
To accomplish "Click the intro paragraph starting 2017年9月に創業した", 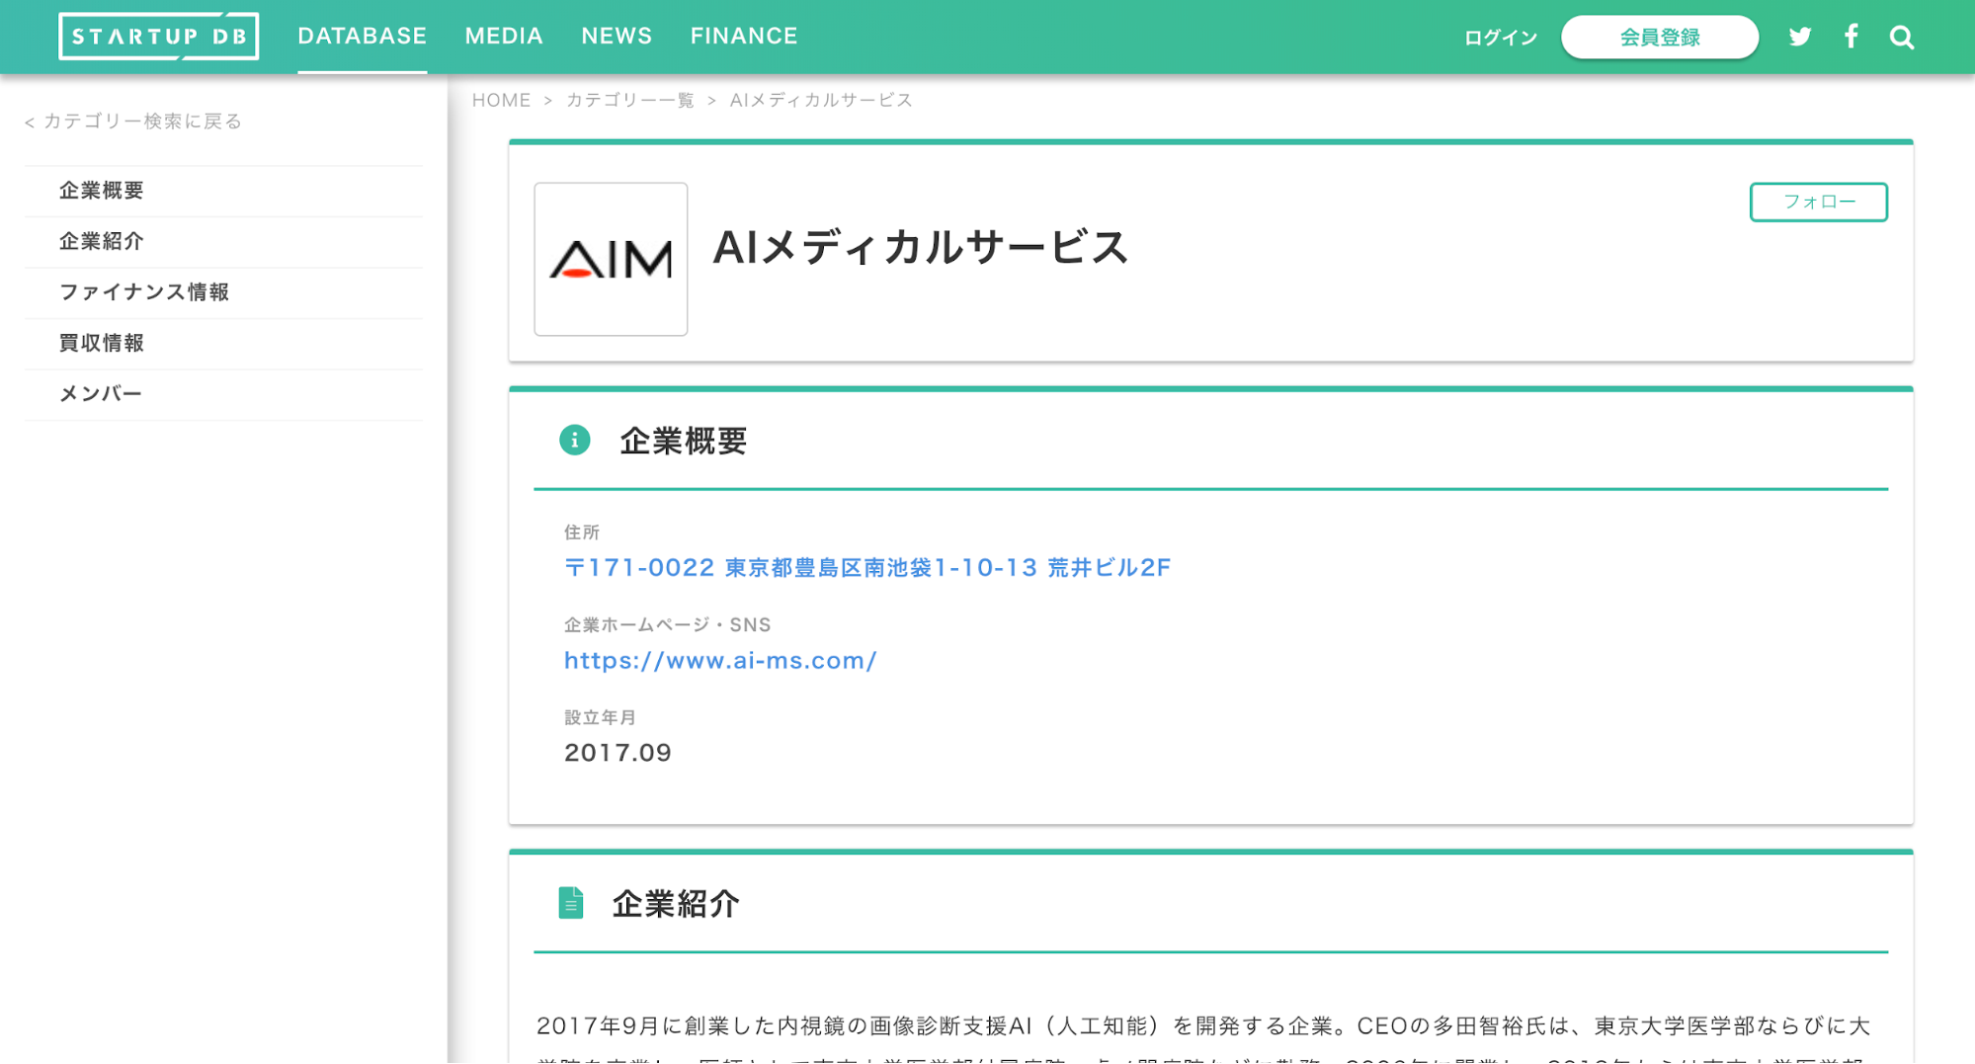I will point(1203,1038).
